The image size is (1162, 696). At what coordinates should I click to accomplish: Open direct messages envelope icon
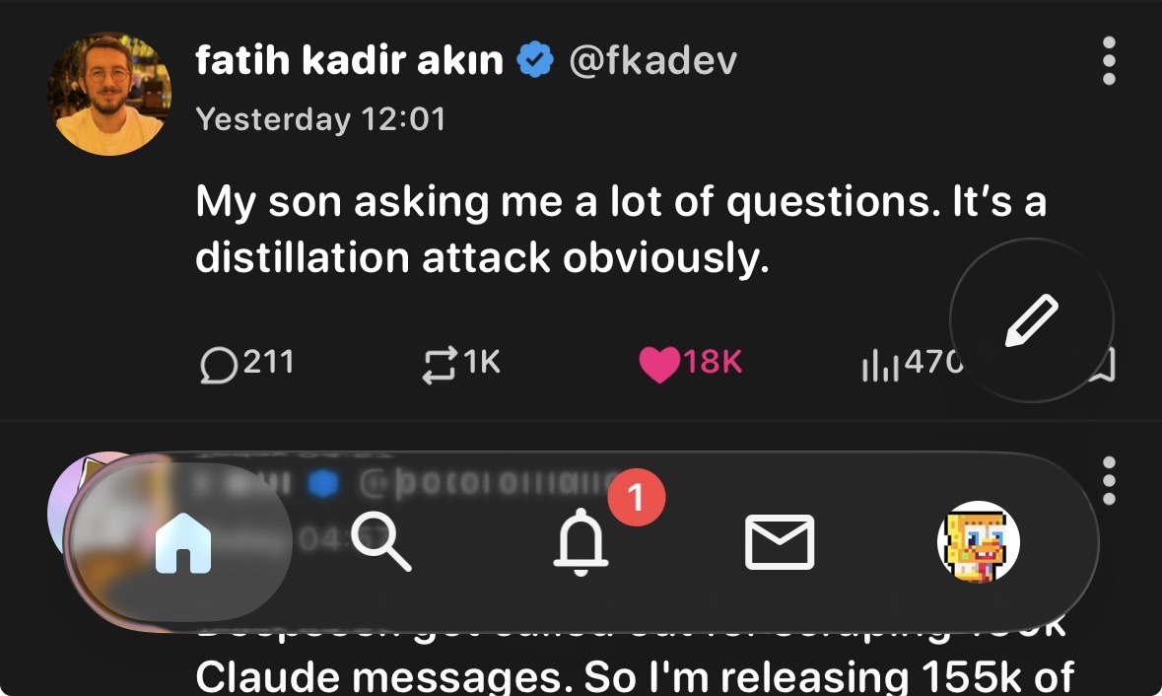(x=779, y=542)
